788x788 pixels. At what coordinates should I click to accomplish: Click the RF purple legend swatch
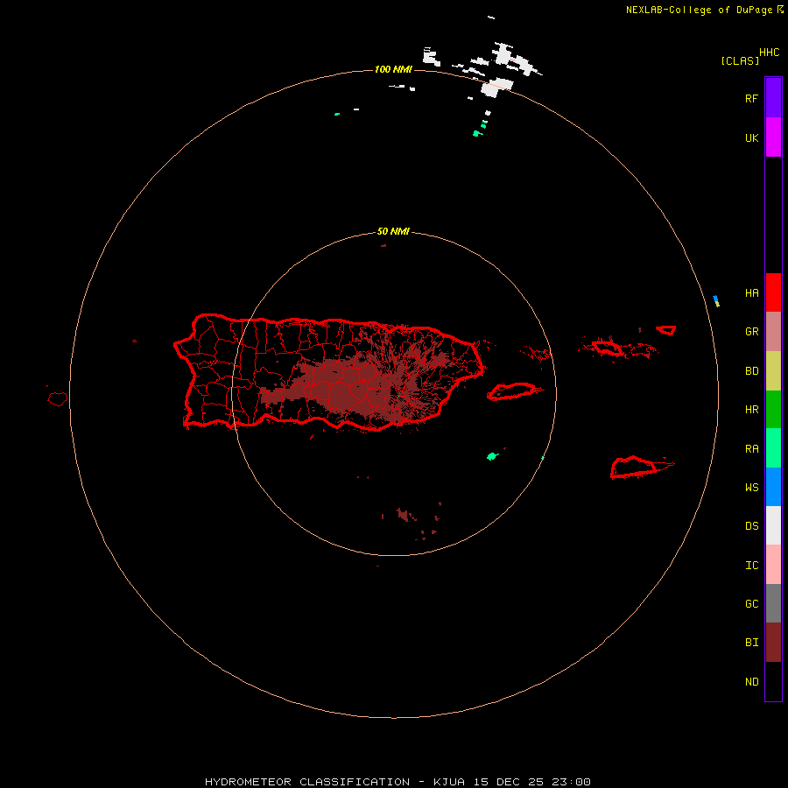click(x=773, y=98)
